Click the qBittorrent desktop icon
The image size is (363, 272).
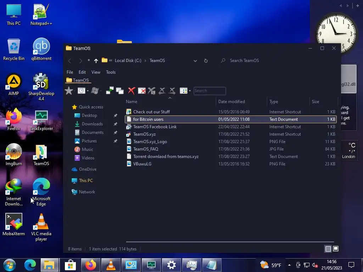[x=41, y=49]
